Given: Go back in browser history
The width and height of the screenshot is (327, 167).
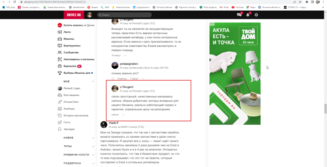Looking at the screenshot, I should tap(3, 2).
